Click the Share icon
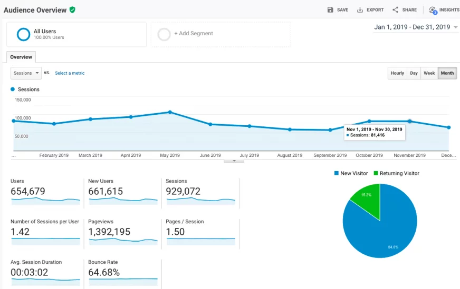This screenshot has height=289, width=460. [395, 10]
